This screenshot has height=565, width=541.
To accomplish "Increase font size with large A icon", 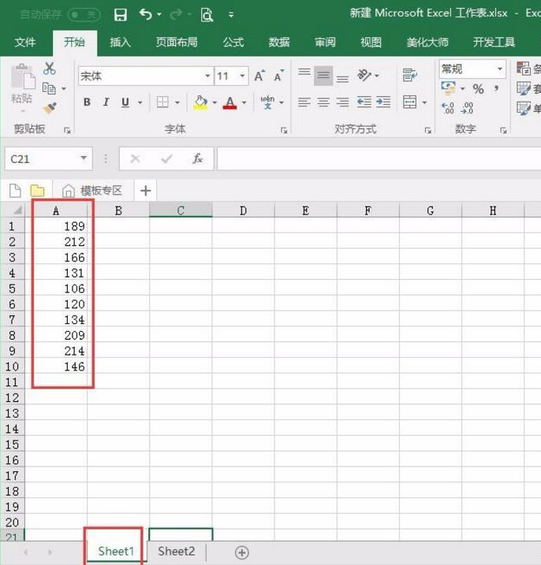I will coord(259,76).
